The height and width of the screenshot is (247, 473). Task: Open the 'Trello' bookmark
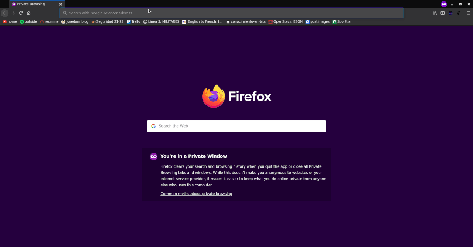[133, 21]
